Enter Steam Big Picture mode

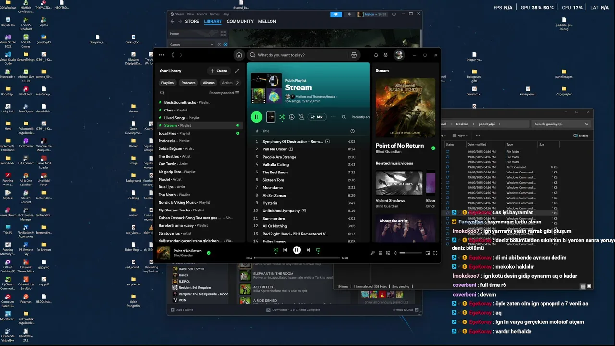coord(394,14)
